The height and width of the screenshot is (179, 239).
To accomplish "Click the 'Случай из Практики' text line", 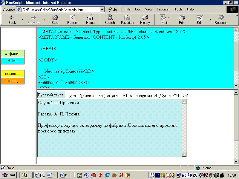I will coord(58,103).
